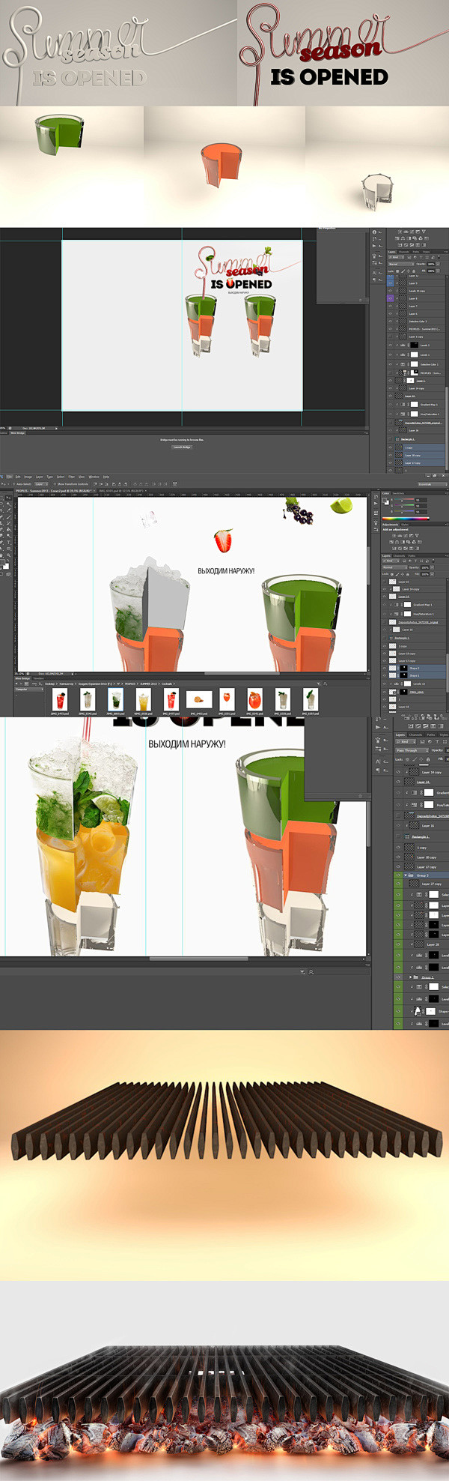Enable the Auto-Select checkbox in options bar
Screen dimensions: 449x1481
(16, 484)
